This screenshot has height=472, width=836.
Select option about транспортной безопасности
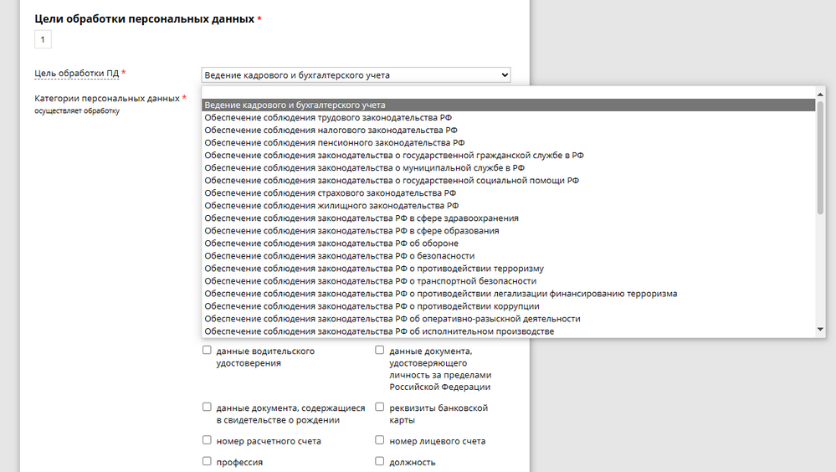click(x=370, y=281)
